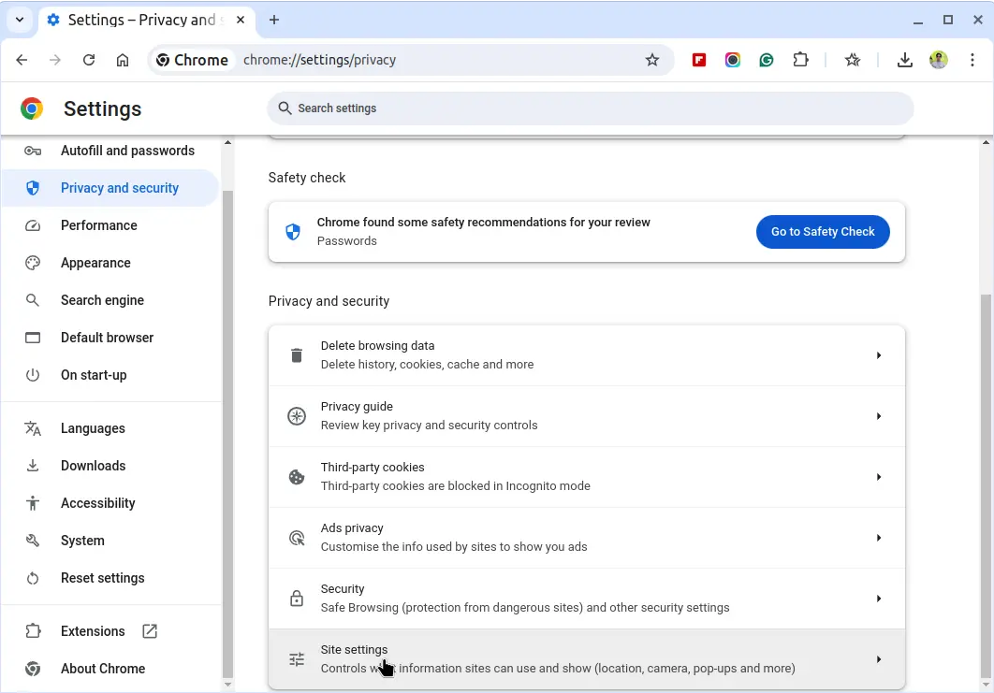This screenshot has height=693, width=994.
Task: Click the power icon for On start-up
Action: click(33, 375)
